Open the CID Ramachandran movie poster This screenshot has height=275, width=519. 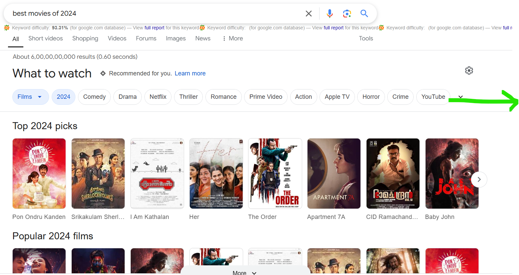pos(393,174)
